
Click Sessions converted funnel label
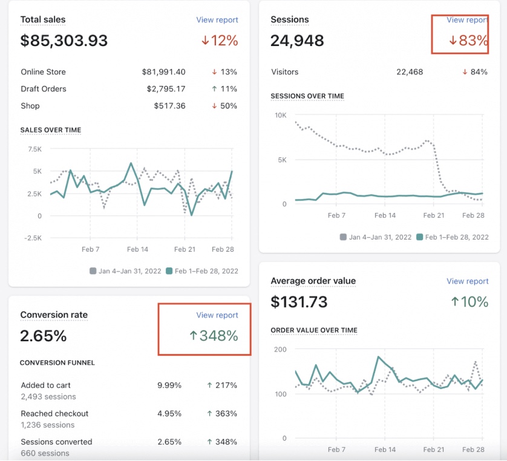click(x=56, y=442)
